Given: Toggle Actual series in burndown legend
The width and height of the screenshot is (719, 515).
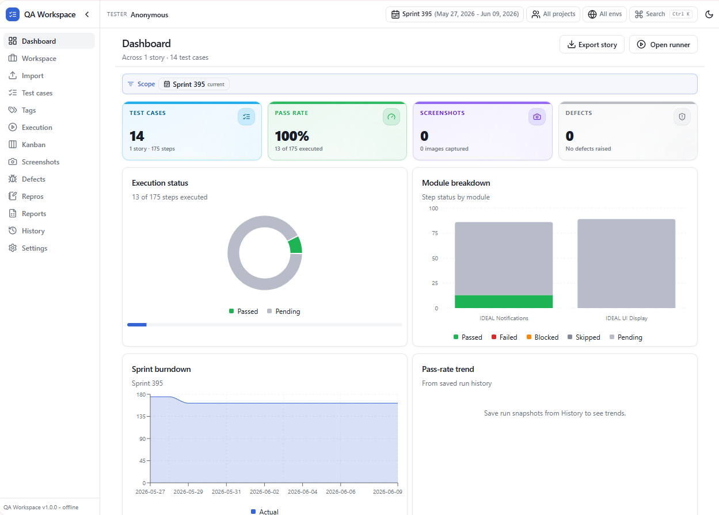Looking at the screenshot, I should [265, 512].
